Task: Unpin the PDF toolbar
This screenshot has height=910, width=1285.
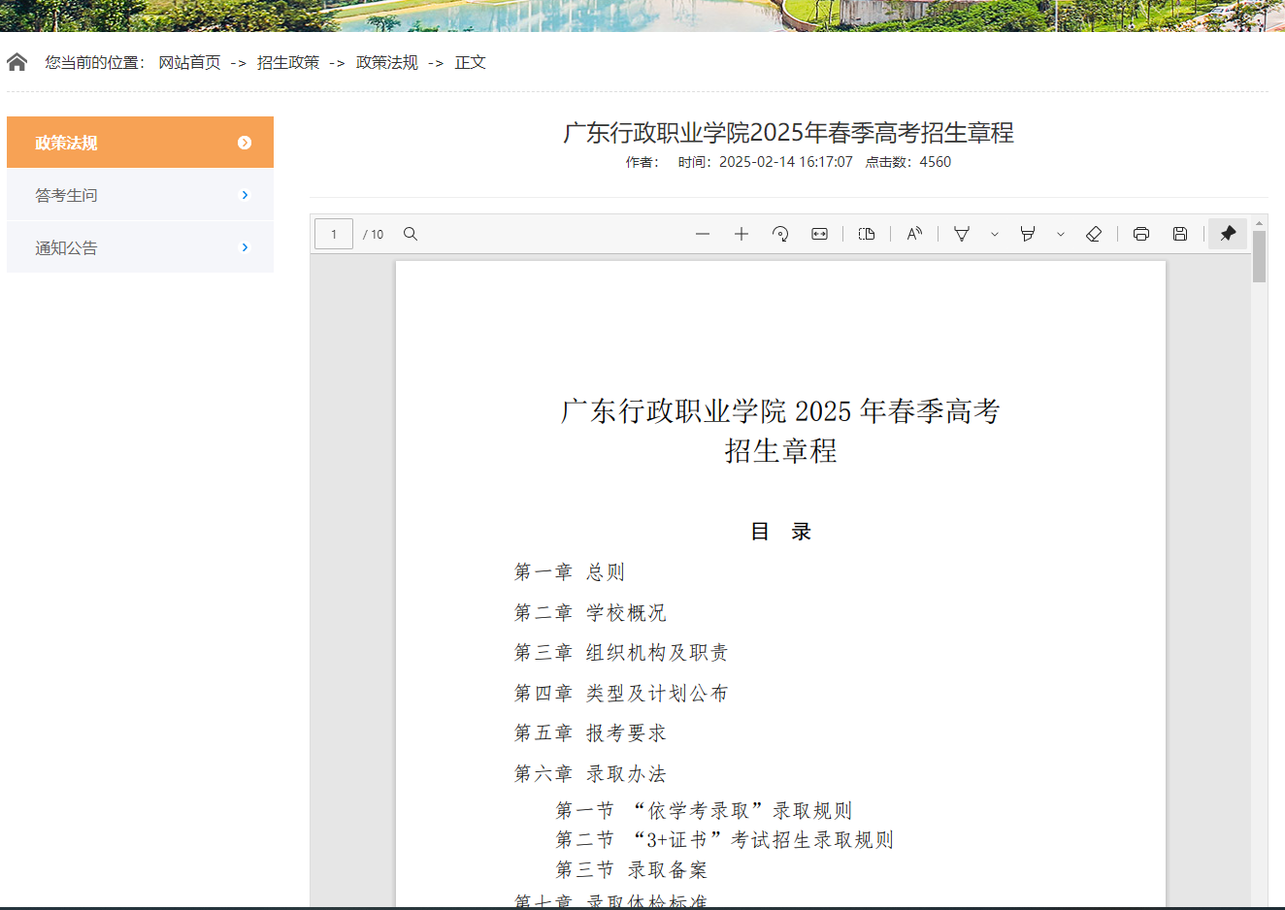Action: pyautogui.click(x=1227, y=233)
